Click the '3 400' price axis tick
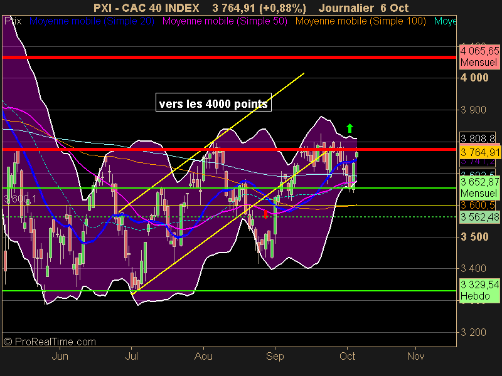This screenshot has height=376, width=502. point(473,268)
